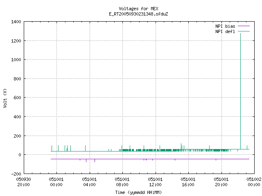Click the purple NPI bias legend line
Image resolution: width=262 pixels, height=196 pixels.
[244, 26]
